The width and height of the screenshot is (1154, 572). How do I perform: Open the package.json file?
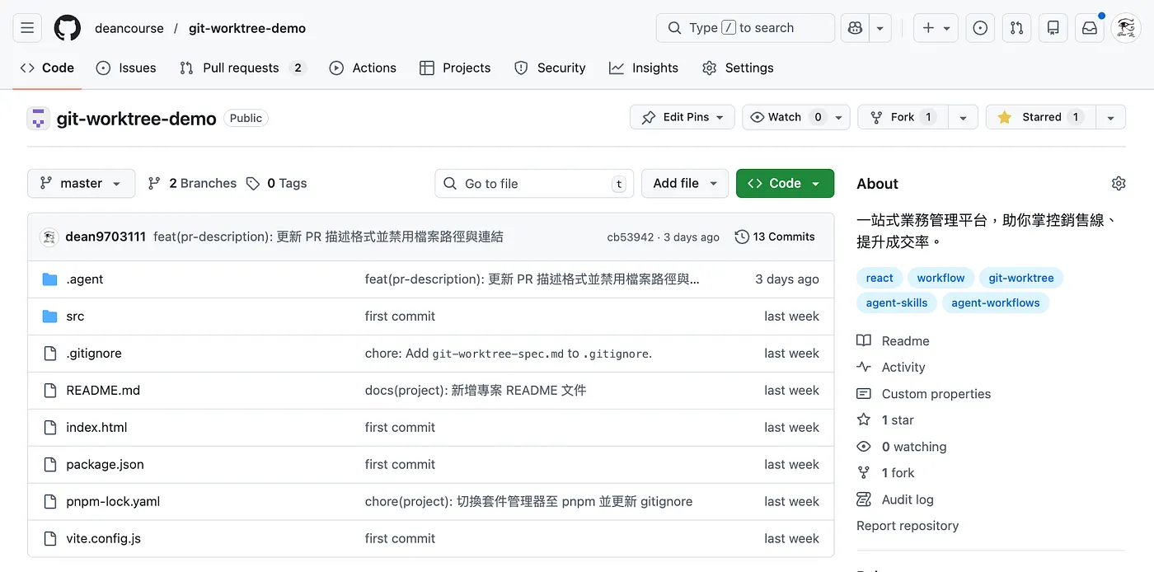pos(105,465)
